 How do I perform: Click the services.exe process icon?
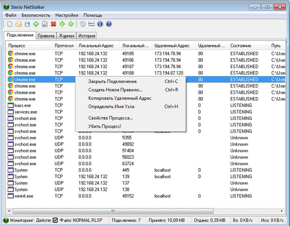point(10,112)
